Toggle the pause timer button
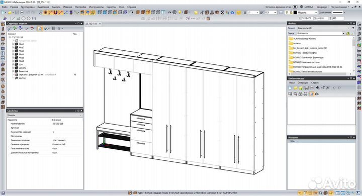The height and width of the screenshot is (196, 362). (x=295, y=7)
